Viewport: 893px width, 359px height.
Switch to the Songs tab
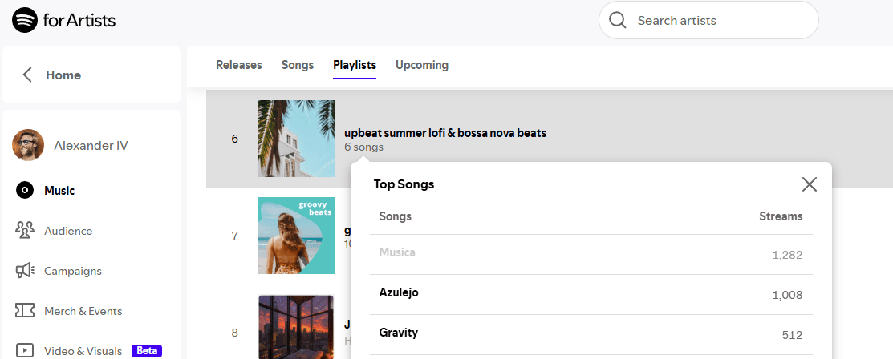(x=298, y=65)
